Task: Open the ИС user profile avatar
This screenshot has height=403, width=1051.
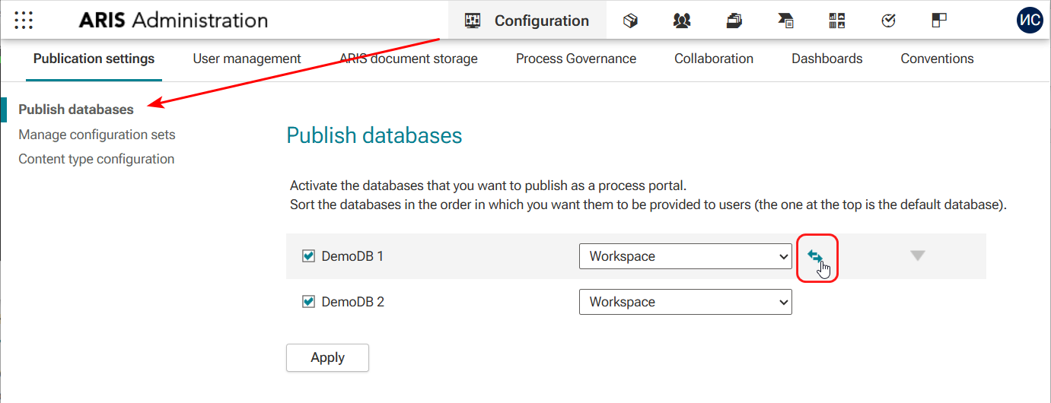Action: pos(1030,20)
